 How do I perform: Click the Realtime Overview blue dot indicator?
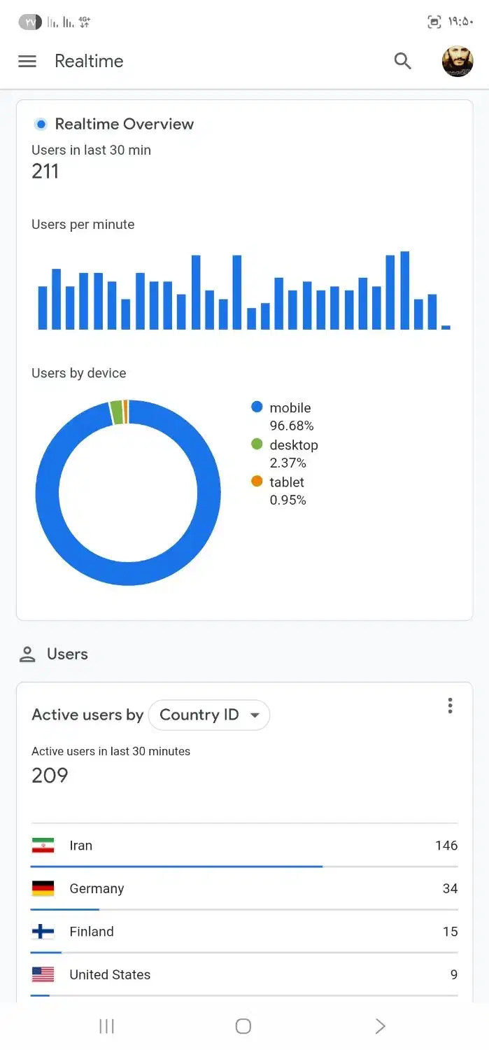click(41, 124)
